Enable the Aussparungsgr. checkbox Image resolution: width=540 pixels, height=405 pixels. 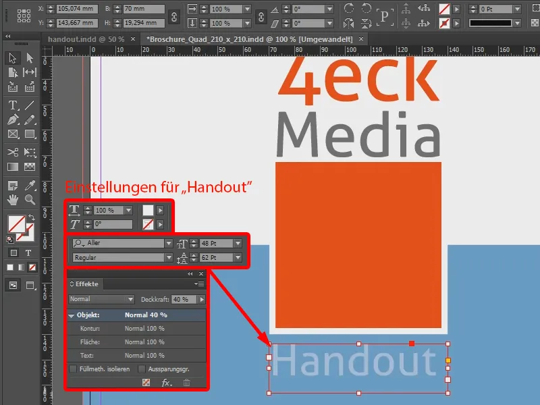point(142,369)
